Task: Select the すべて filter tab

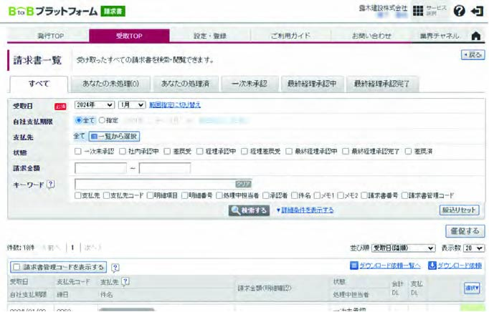Action: pos(39,84)
